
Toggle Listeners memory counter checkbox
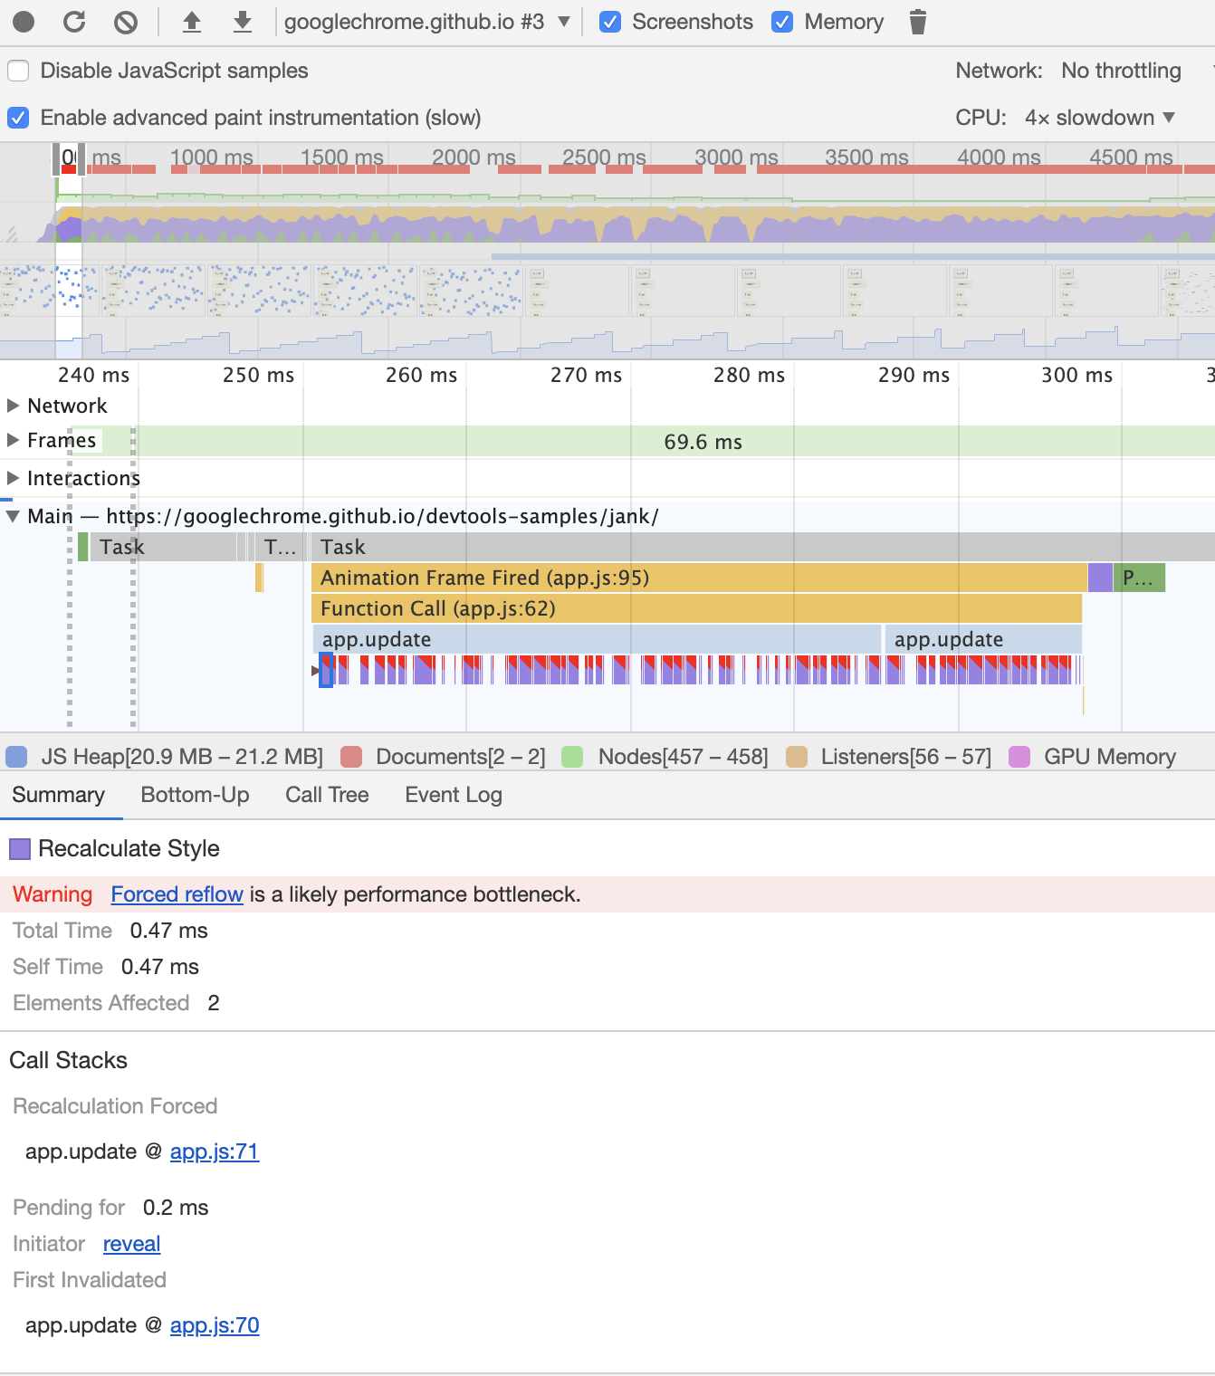tap(797, 757)
